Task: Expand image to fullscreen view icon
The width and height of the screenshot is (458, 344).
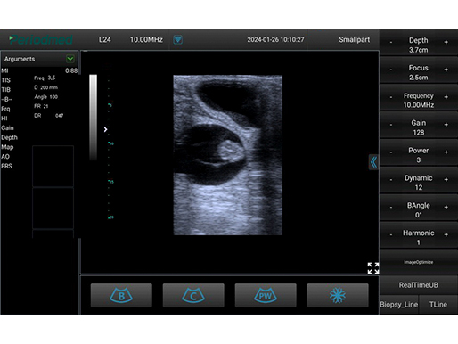Action: click(x=373, y=268)
